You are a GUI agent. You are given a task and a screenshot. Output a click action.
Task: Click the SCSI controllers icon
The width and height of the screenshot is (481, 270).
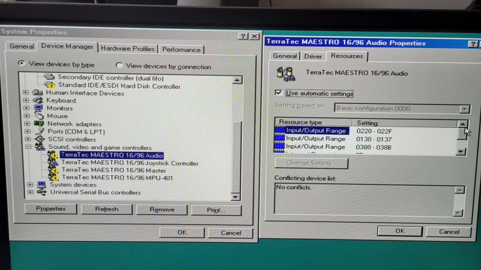[x=40, y=139]
